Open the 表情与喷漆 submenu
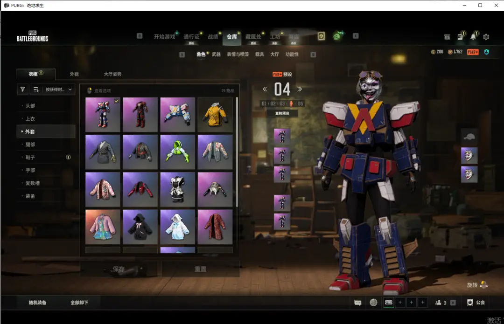 click(238, 54)
